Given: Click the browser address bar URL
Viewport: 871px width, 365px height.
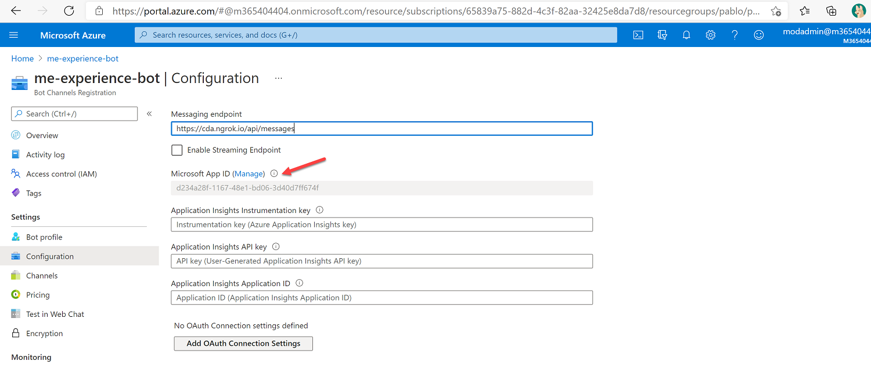Looking at the screenshot, I should [435, 11].
